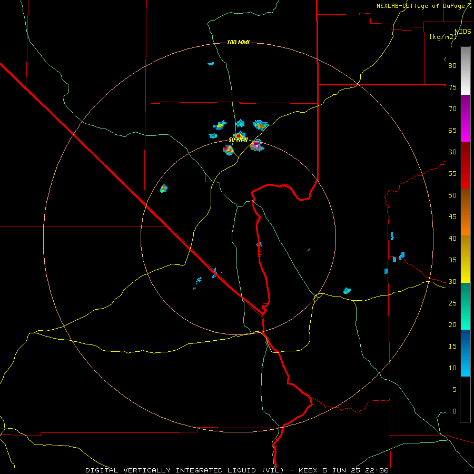The image size is (474, 474).
Task: Click the 55 value on the VIL scale
Action: [x=452, y=173]
